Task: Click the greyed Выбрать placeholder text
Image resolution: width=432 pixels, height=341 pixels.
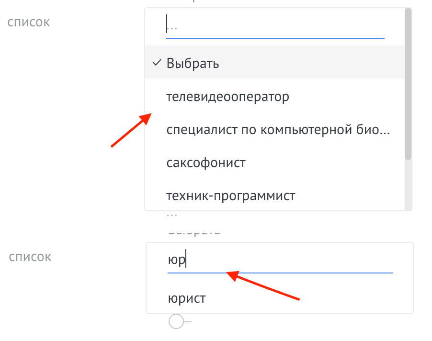Action: [x=194, y=230]
